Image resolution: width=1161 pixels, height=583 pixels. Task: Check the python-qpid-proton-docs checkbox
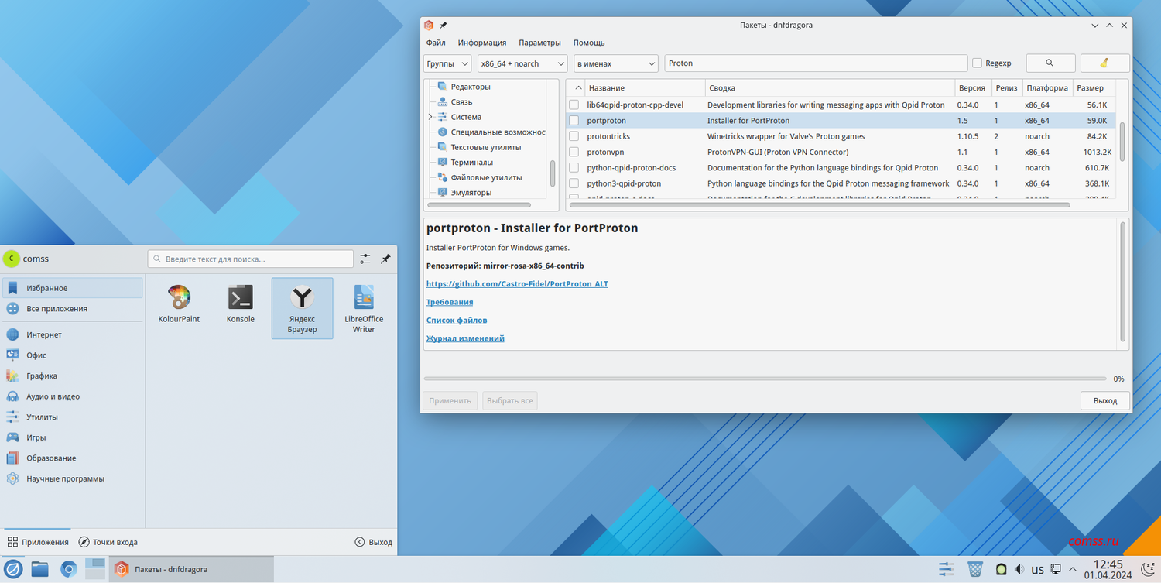coord(574,167)
